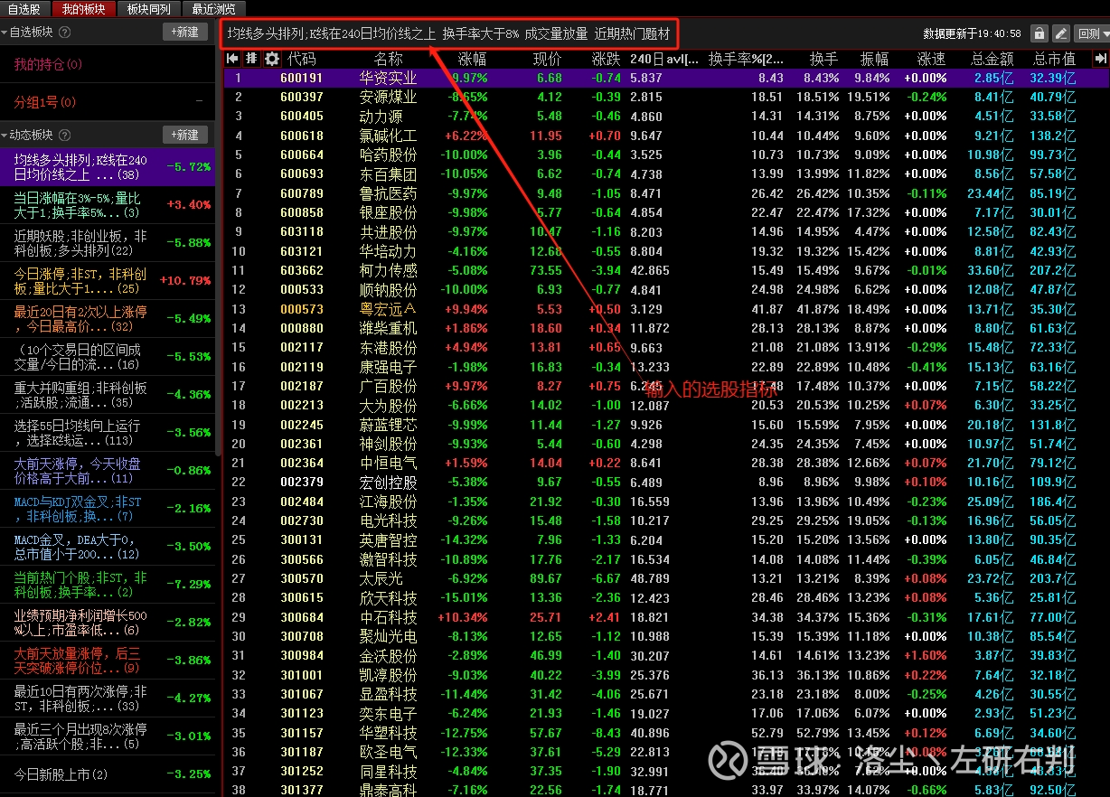Collapse the 自选板块 section

click(x=5, y=32)
